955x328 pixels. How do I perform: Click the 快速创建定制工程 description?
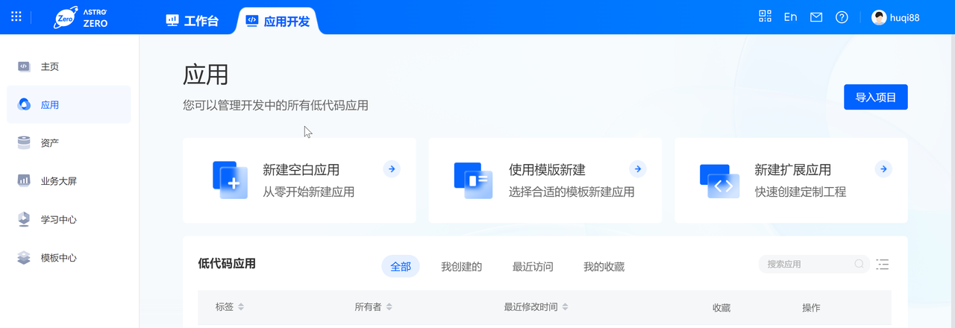[800, 192]
